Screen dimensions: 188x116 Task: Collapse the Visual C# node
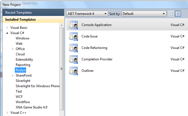7,33
